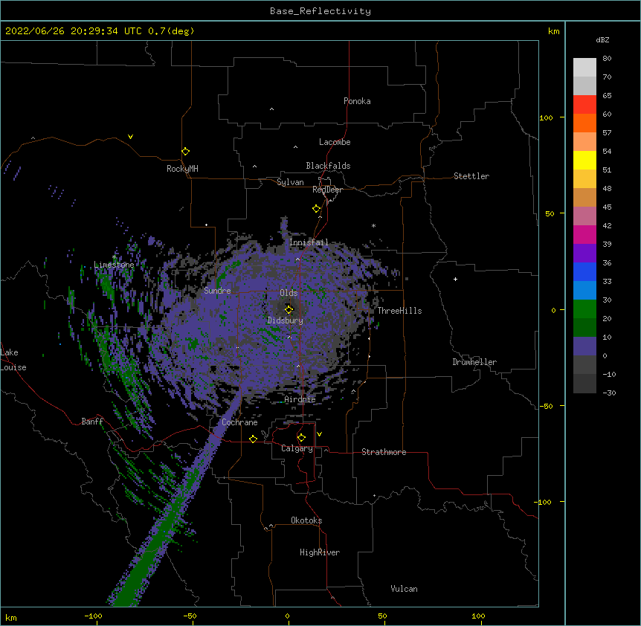The height and width of the screenshot is (626, 641).
Task: Click the magenta 42 dBZ legend swatch
Action: click(x=584, y=234)
